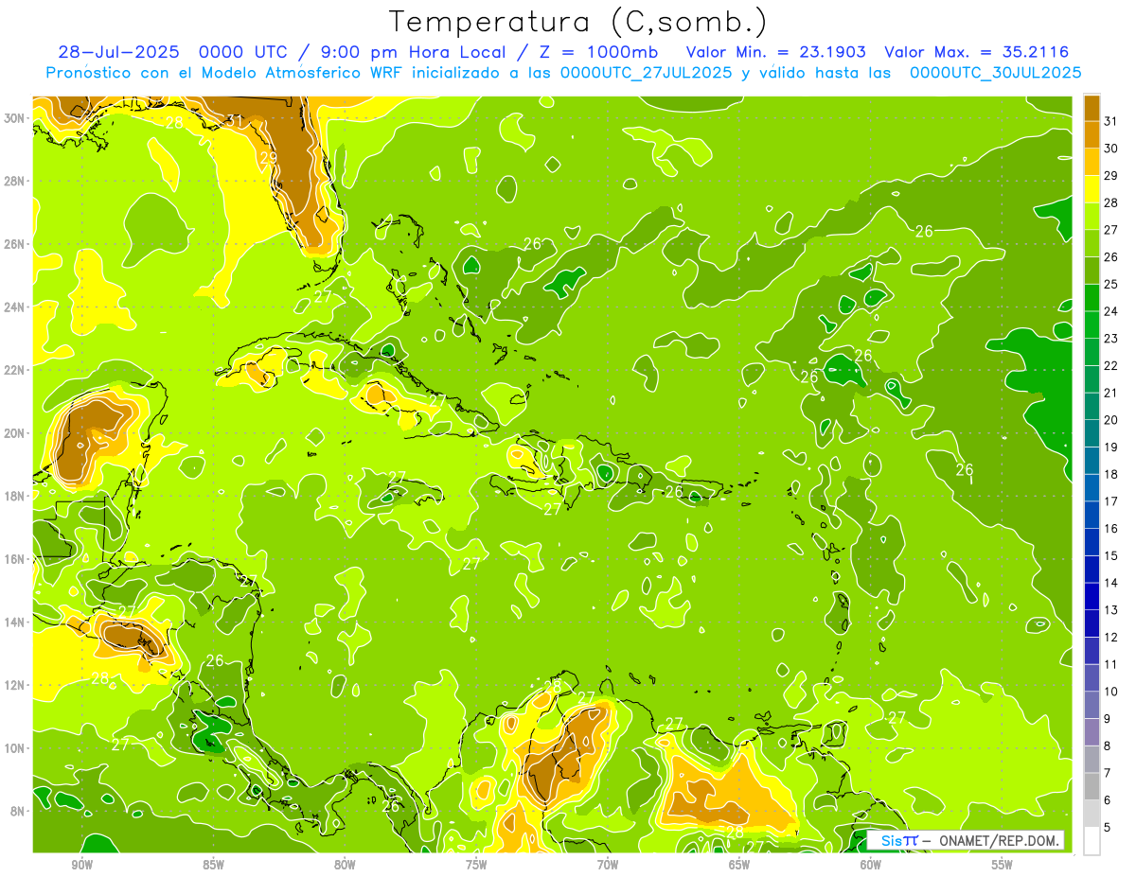Click legend scale value 18
Screen dimensions: 1136x877
(x=1111, y=474)
